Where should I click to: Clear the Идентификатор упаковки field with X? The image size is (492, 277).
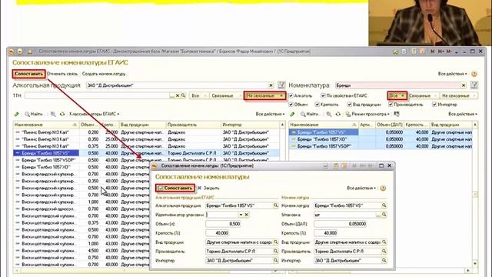tap(247, 215)
